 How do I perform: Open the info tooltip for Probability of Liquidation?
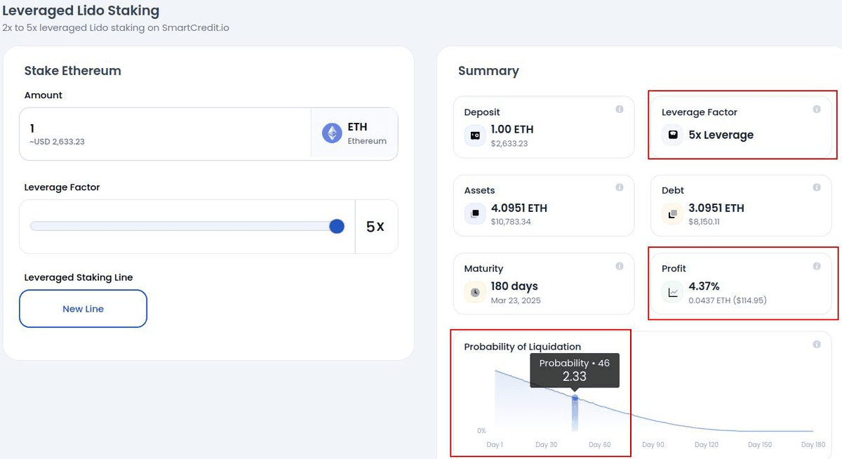[x=816, y=344]
